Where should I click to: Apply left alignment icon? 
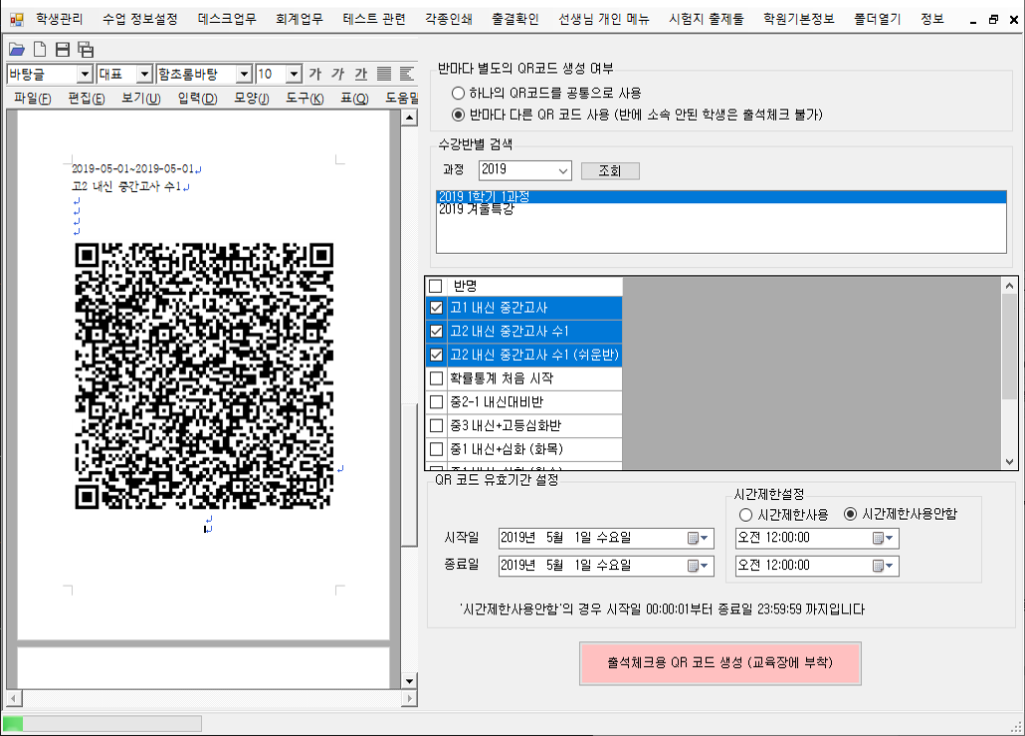[407, 74]
